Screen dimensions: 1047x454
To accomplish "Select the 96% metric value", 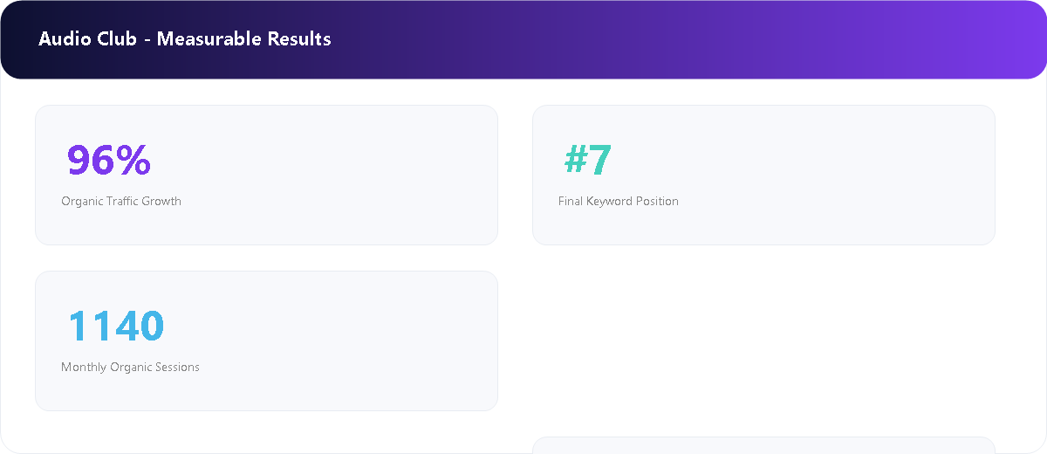I will pyautogui.click(x=109, y=160).
